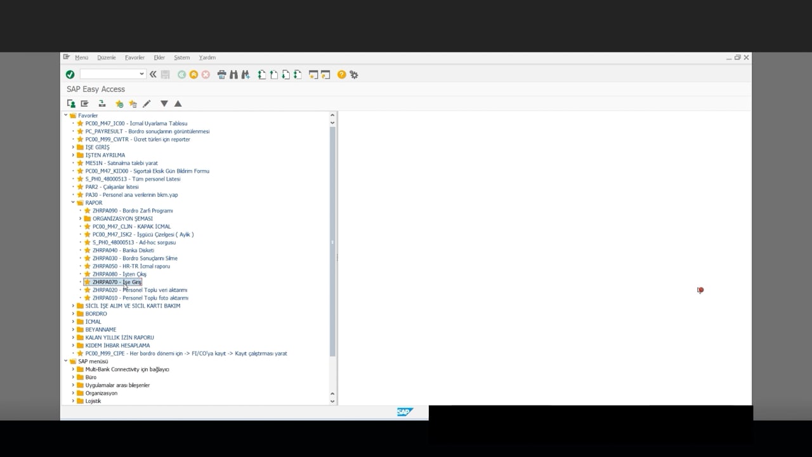Expand SICIL İŞE ALIM VE SICIL KARTI BAKIM

[x=73, y=306]
